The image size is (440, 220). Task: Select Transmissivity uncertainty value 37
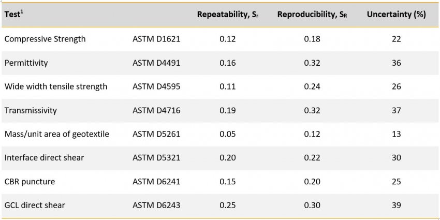point(396,110)
